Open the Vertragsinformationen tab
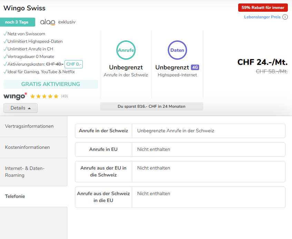Viewport: 292px width, 239px height. tap(33, 126)
